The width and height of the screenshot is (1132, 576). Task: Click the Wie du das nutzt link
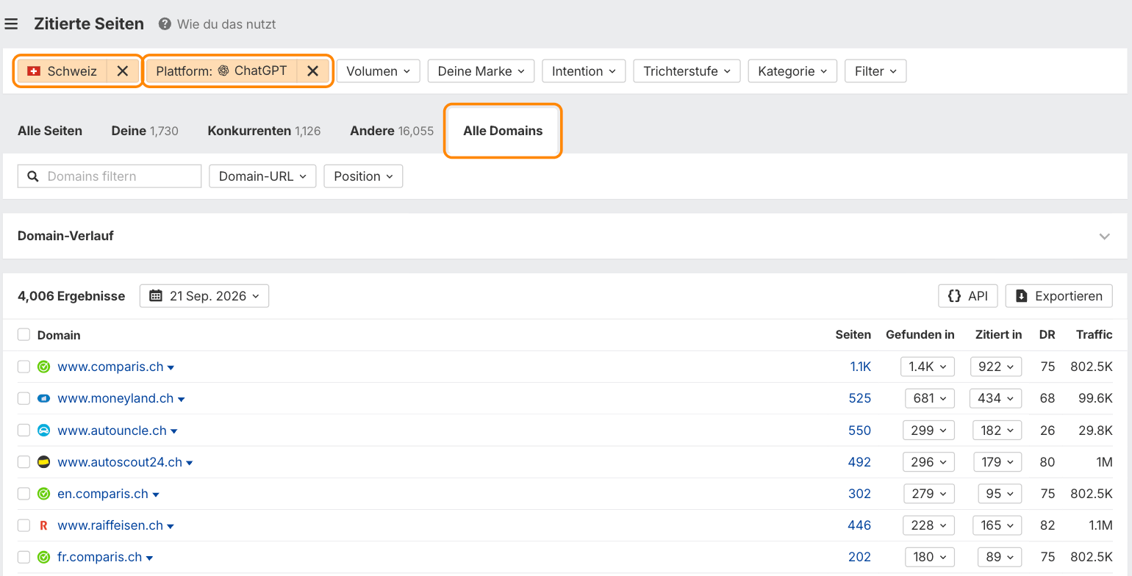pyautogui.click(x=226, y=24)
